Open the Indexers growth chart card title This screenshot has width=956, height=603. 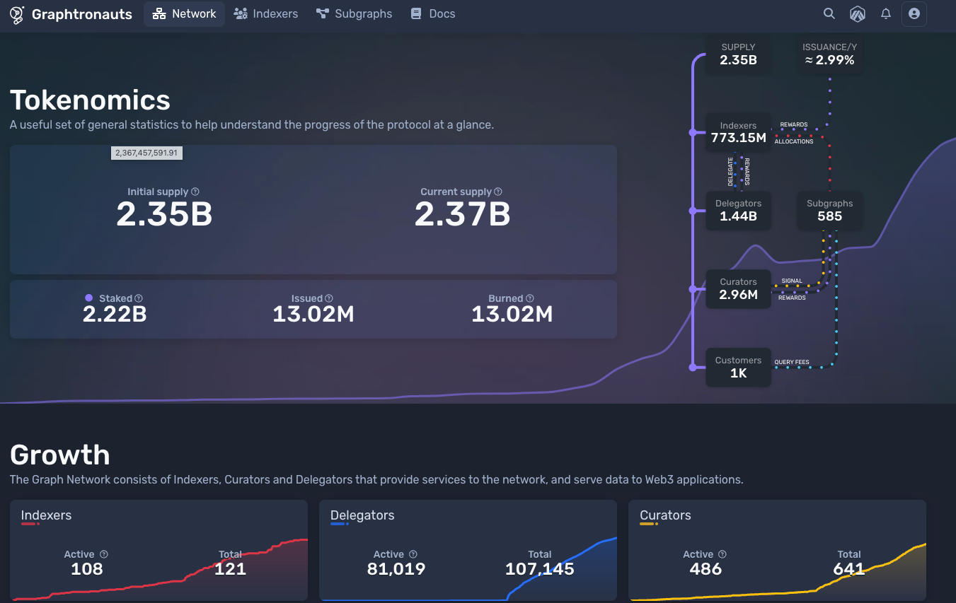click(x=46, y=515)
